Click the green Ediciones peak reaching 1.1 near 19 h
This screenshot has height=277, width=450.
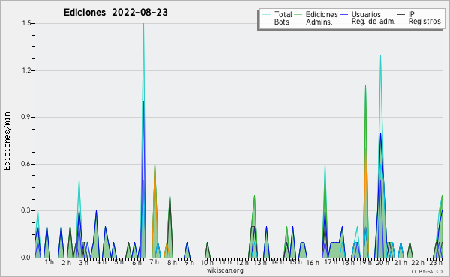365,86
